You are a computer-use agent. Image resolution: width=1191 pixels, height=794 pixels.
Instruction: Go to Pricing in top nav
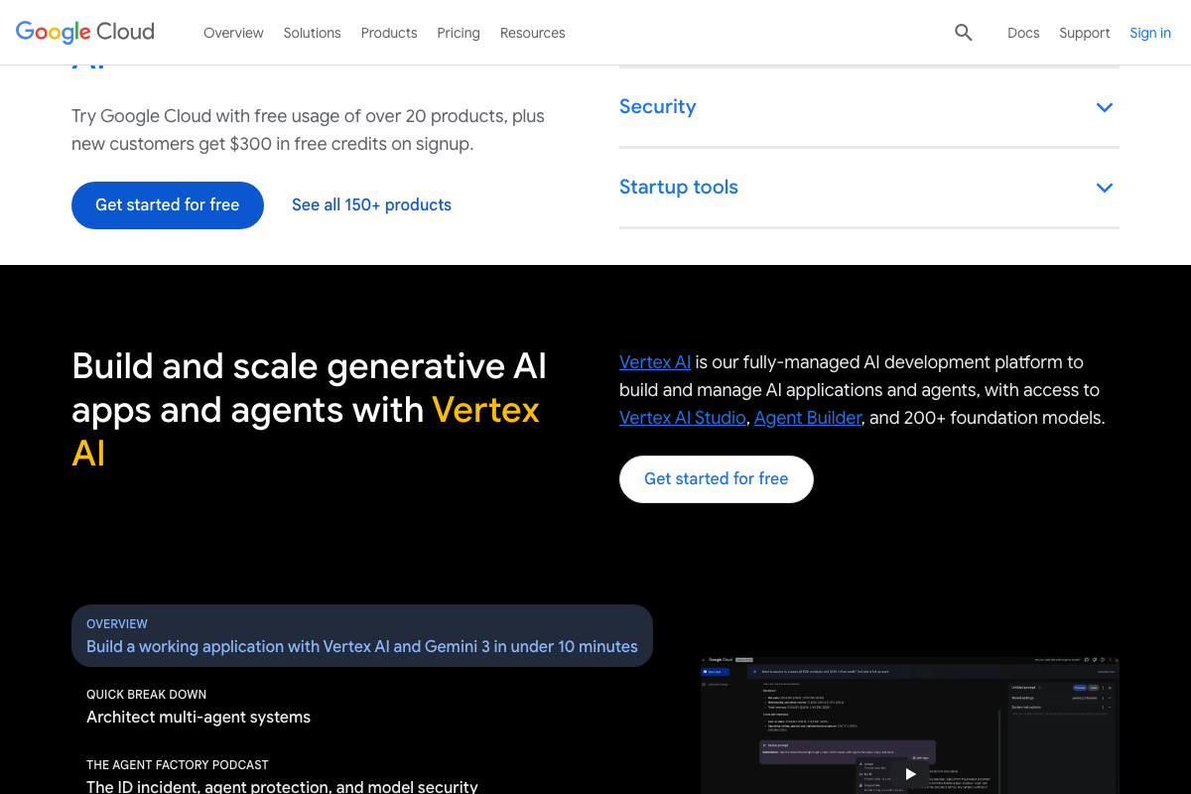(459, 33)
